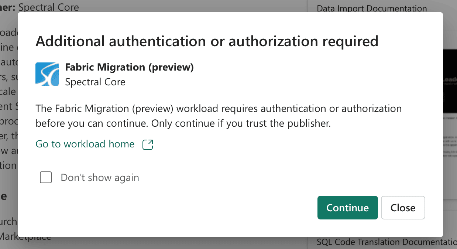Dismiss the dialog with the Close button
Screen dimensions: 457x249
(403, 208)
